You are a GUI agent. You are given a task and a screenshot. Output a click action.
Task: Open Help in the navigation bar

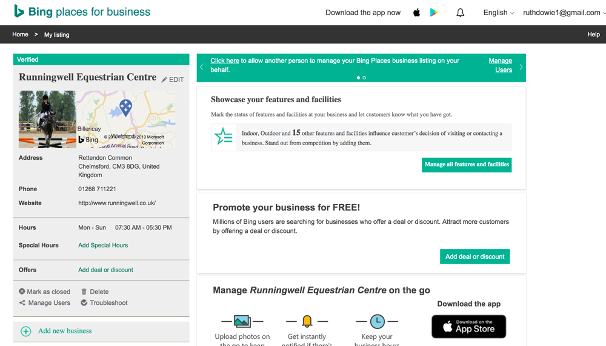(593, 34)
